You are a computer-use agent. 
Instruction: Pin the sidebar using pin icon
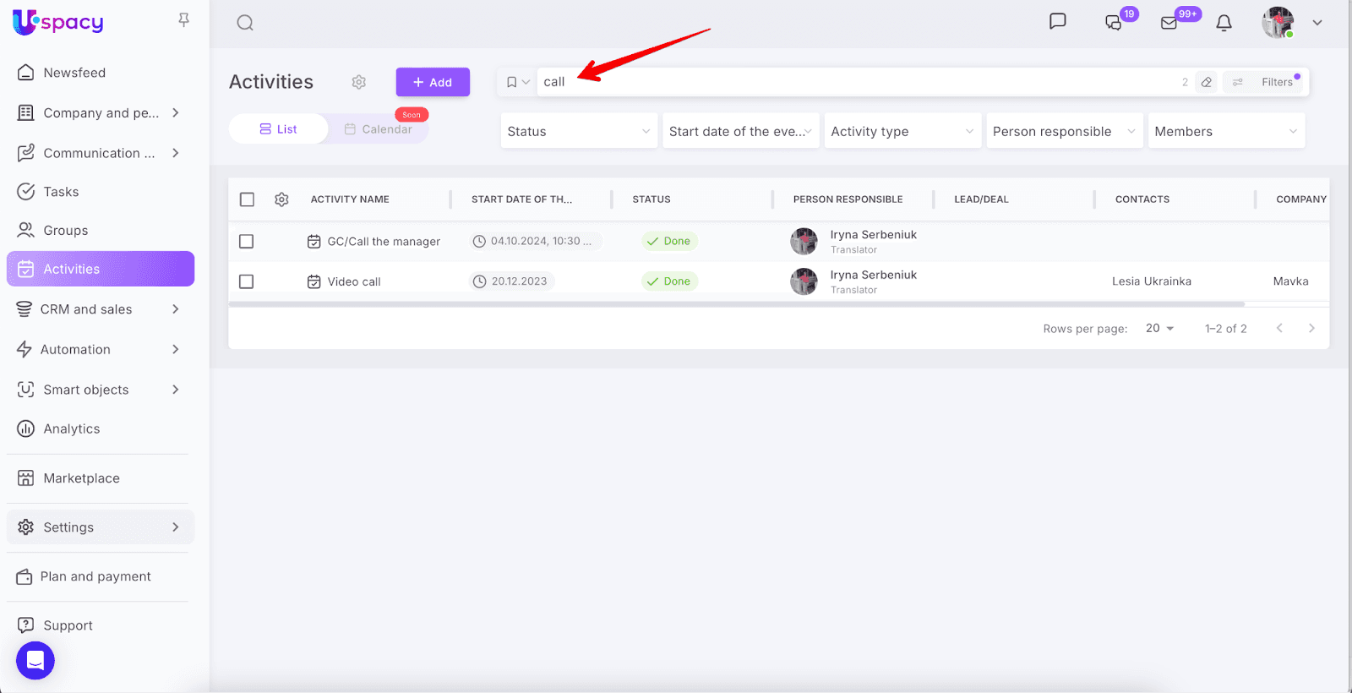click(x=183, y=19)
